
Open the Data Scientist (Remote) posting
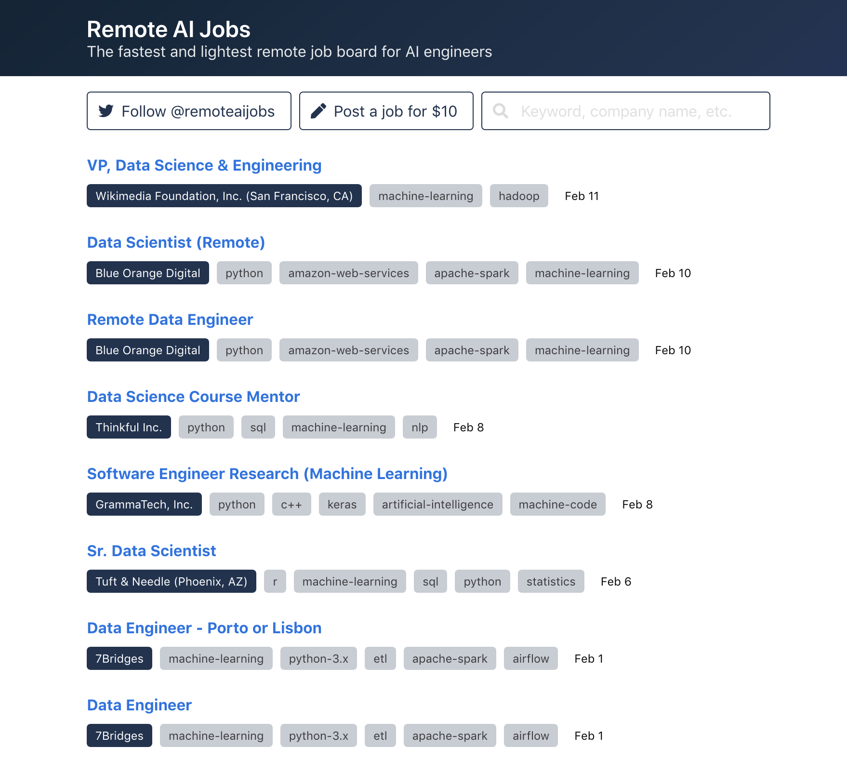176,242
